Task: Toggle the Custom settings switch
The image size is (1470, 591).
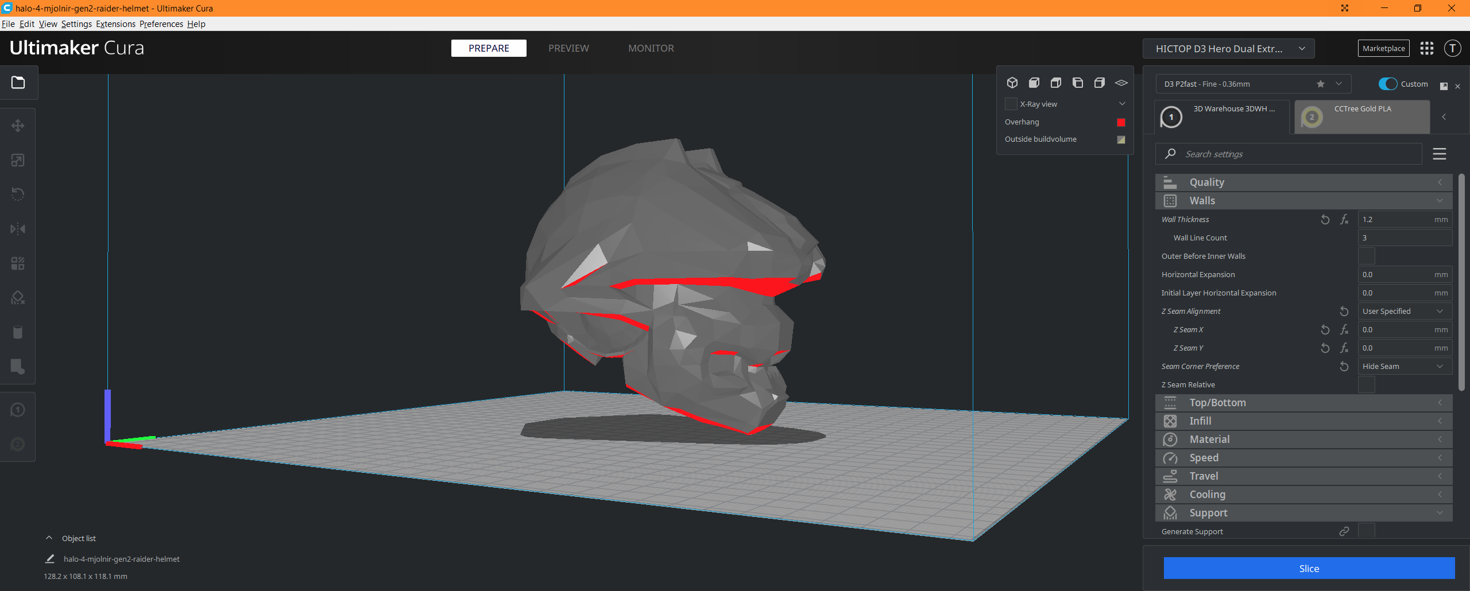Action: pos(1387,84)
